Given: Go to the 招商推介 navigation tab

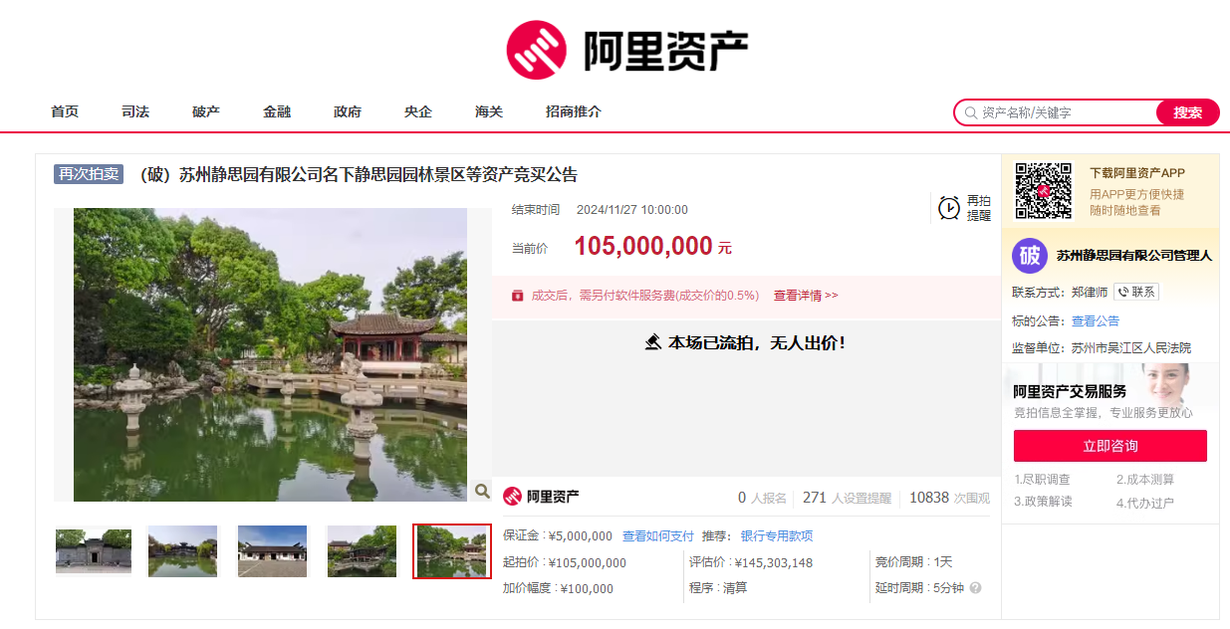Looking at the screenshot, I should [x=574, y=111].
